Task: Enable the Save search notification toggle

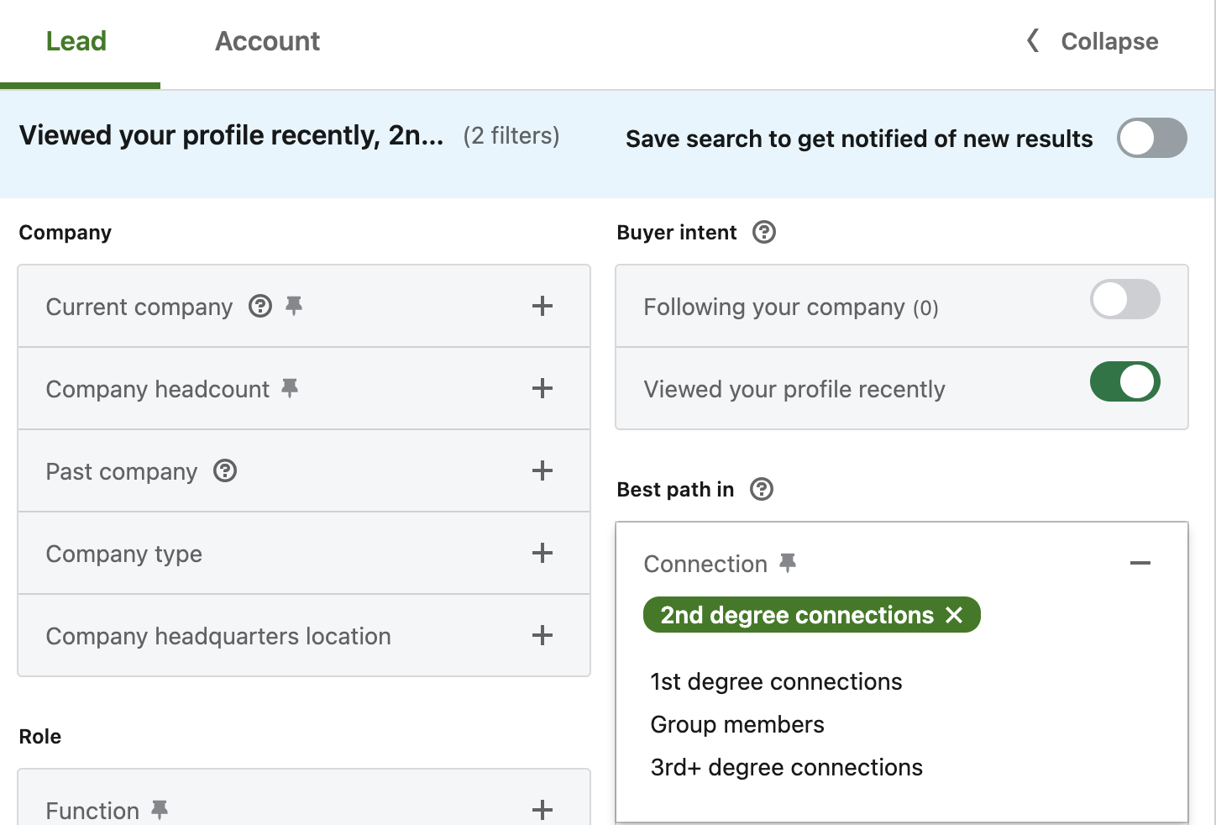Action: [1151, 138]
